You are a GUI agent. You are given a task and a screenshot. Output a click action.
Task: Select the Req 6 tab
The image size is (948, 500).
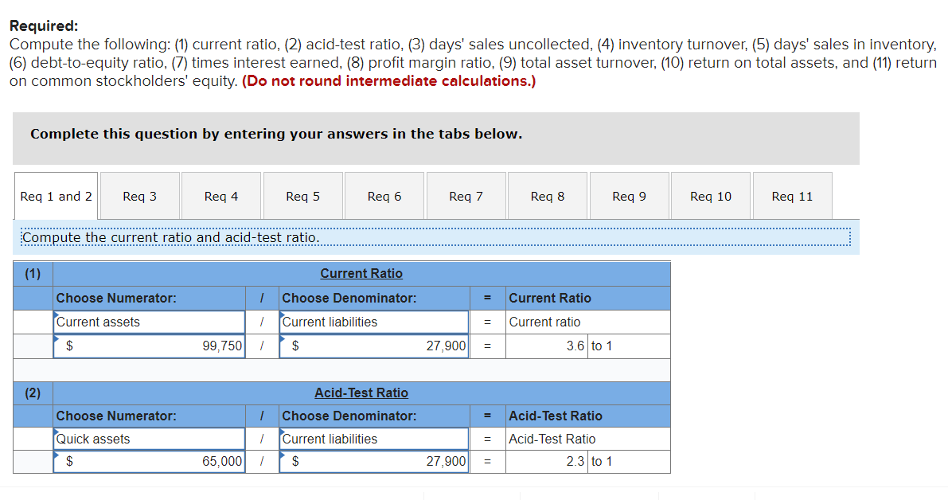click(384, 196)
